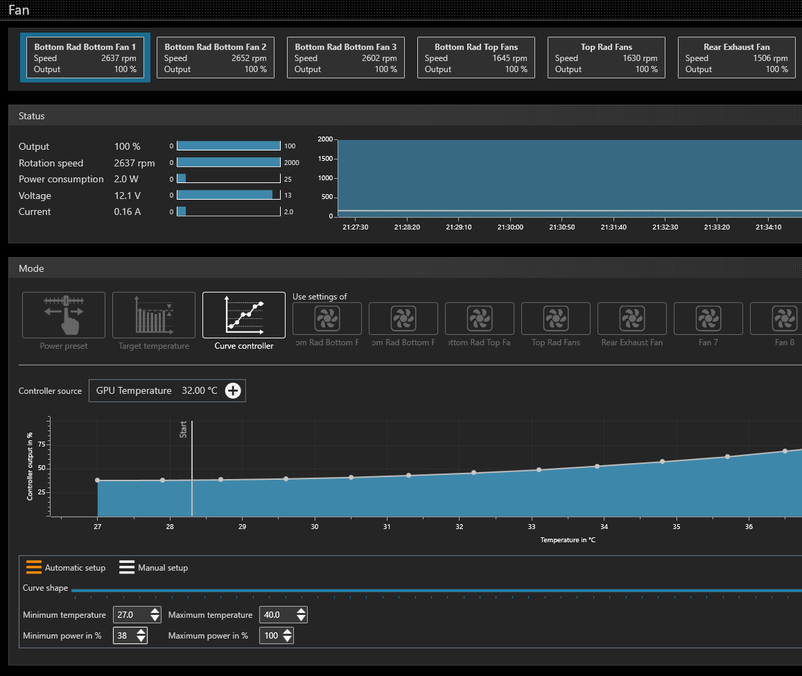Click the plus icon beside GPU Temperature
Screen dimensions: 802x676
click(x=234, y=391)
